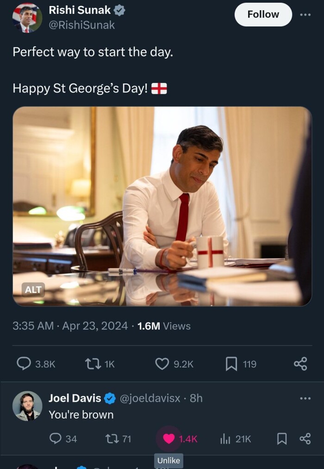Follow Rishi Sunak
This screenshot has height=469, width=324.
263,14
